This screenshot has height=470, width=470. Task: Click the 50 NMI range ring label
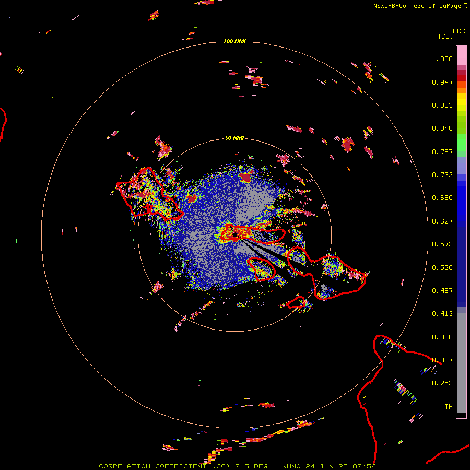(x=234, y=138)
